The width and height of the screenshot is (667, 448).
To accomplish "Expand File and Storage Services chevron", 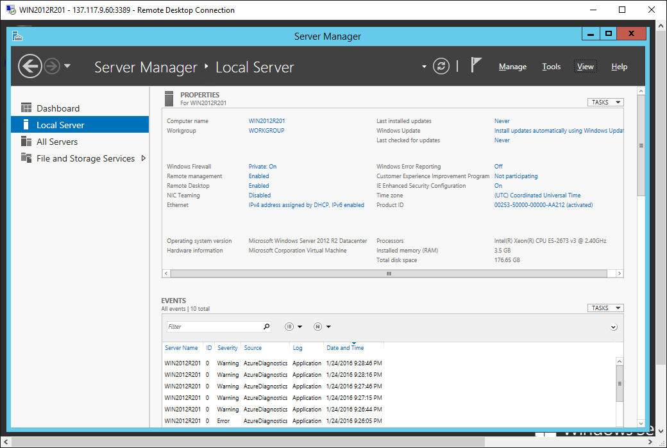I will point(144,158).
